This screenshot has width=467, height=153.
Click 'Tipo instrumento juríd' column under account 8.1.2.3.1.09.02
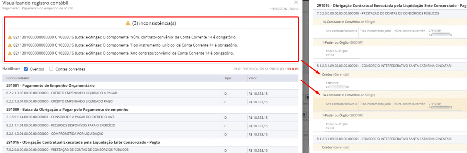pos(375,104)
